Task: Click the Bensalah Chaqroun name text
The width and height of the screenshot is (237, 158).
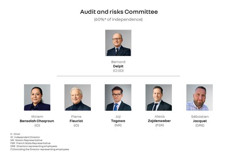Action: pos(37,121)
